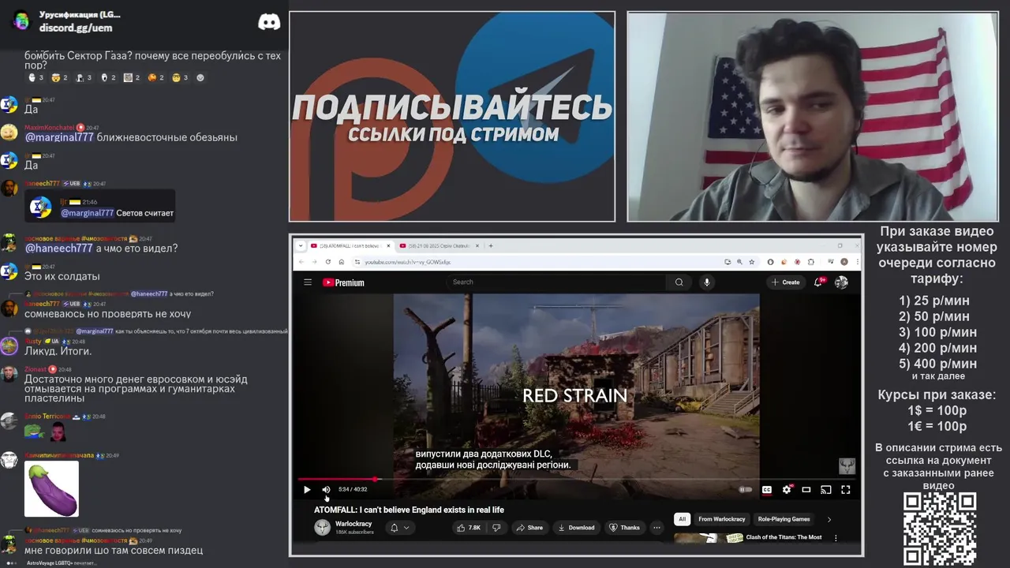
Task: Start voice search with the microphone
Action: tap(707, 282)
